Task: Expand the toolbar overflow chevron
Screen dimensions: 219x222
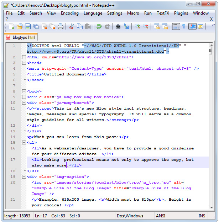Action: 214,25
